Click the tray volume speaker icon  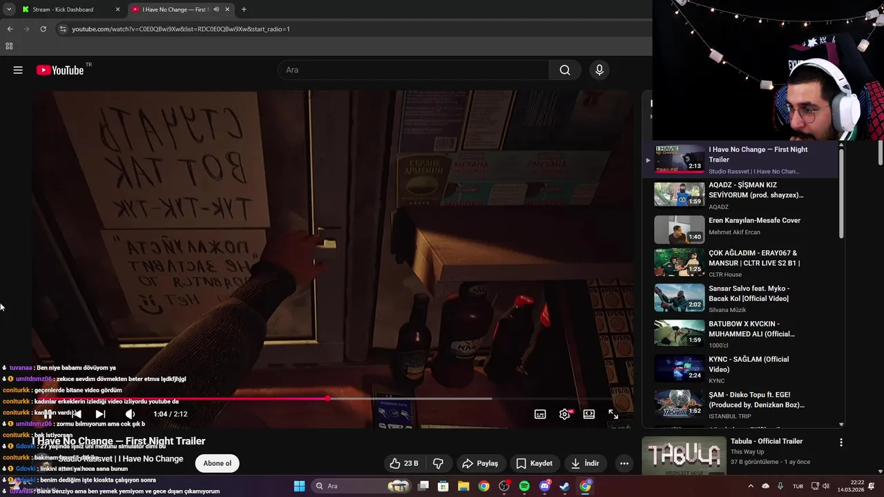[x=827, y=486]
